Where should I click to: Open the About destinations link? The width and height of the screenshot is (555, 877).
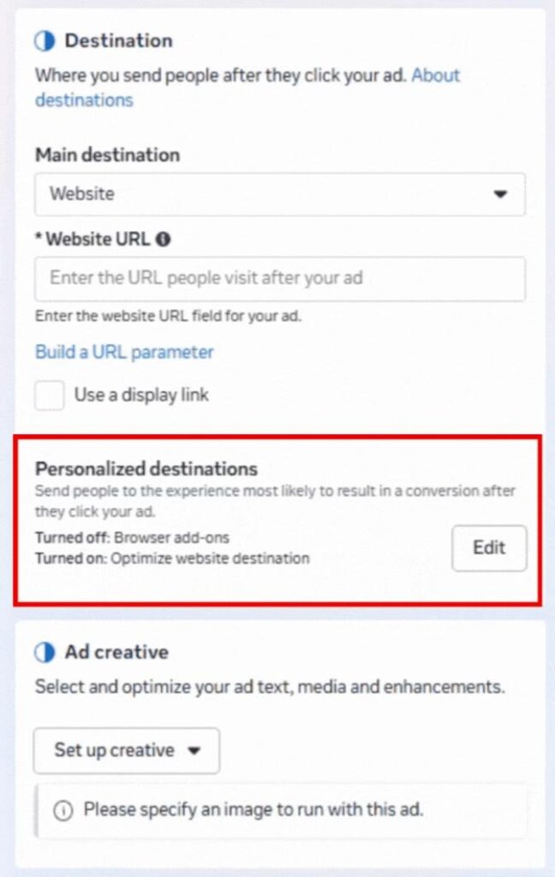coord(435,75)
